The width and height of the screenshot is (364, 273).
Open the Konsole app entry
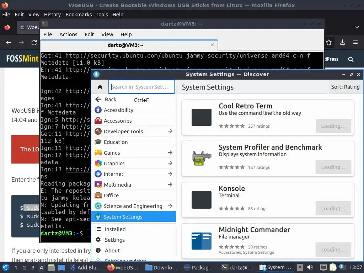[268, 200]
